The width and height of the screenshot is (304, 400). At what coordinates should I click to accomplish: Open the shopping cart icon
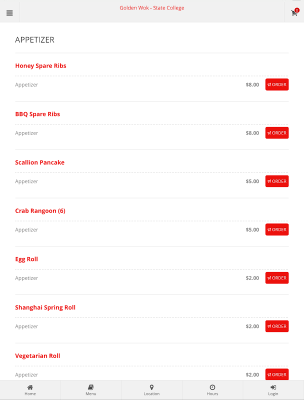[x=294, y=13]
